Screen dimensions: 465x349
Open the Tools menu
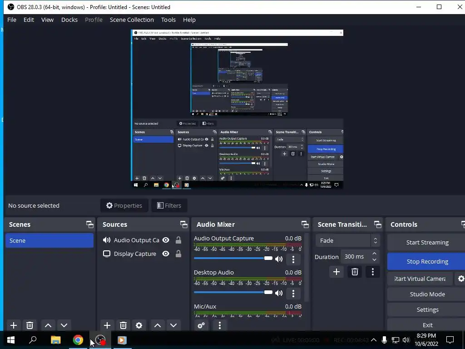pyautogui.click(x=168, y=20)
